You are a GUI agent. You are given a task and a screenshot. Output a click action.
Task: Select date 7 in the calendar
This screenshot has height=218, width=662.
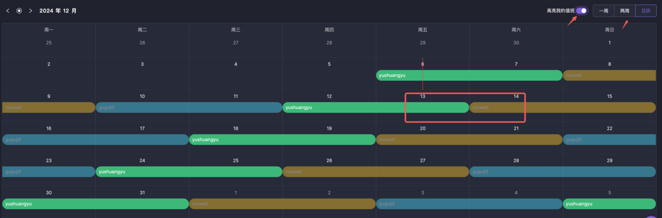[x=516, y=64]
